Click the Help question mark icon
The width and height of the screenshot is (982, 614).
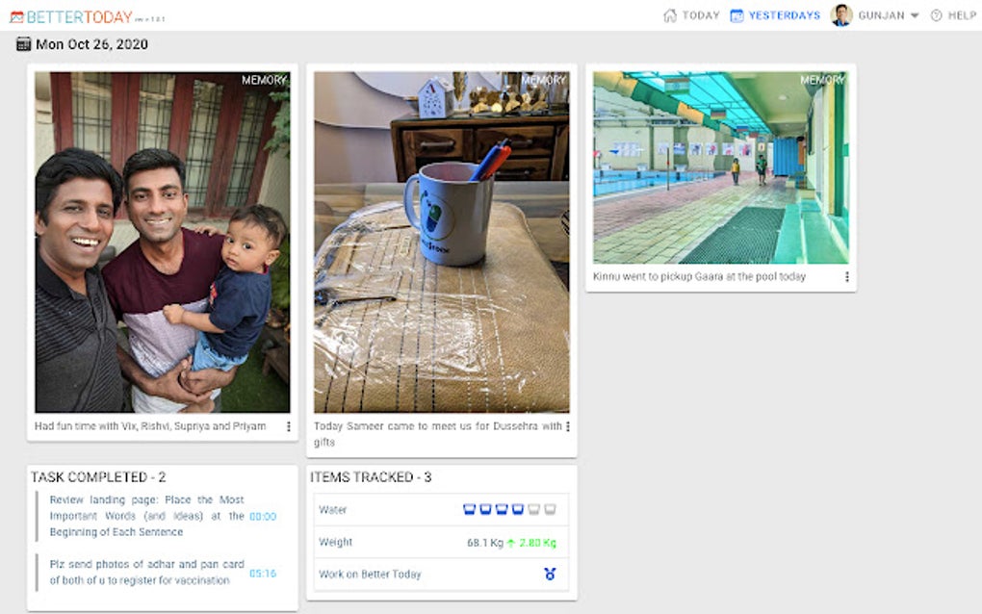pyautogui.click(x=937, y=15)
